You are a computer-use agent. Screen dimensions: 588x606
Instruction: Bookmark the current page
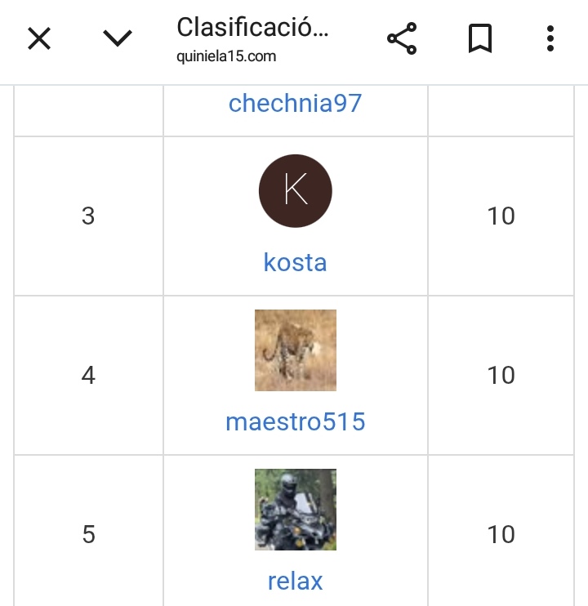pos(480,38)
